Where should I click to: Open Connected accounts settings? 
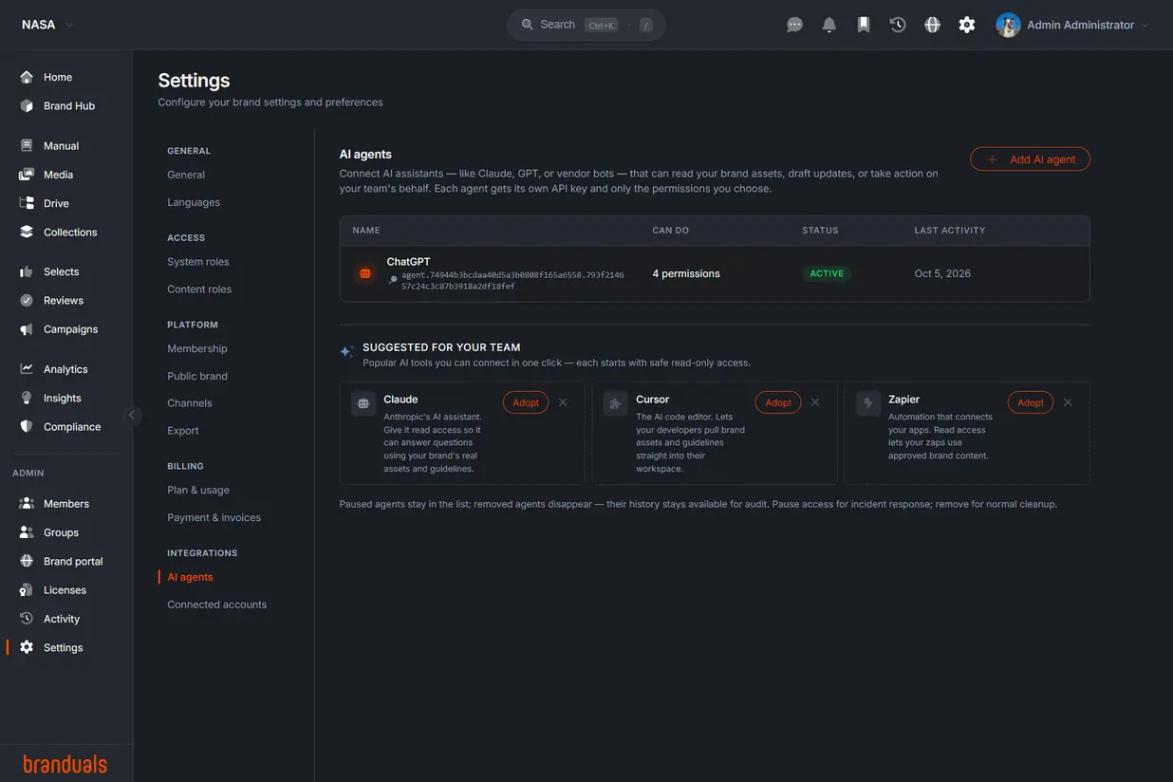click(x=217, y=605)
